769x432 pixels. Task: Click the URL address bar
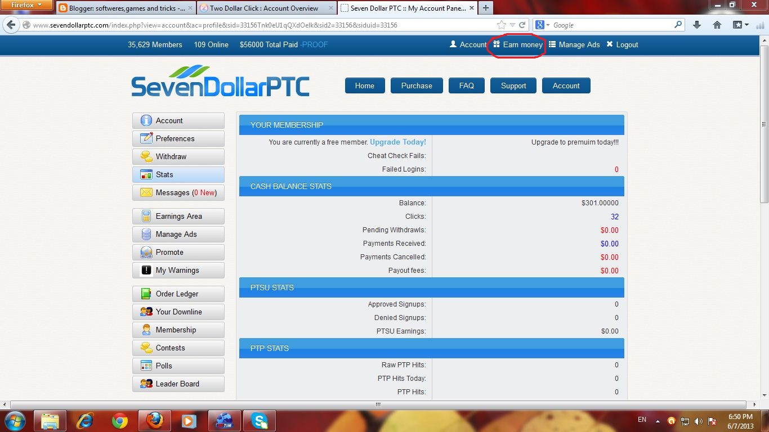pyautogui.click(x=259, y=25)
